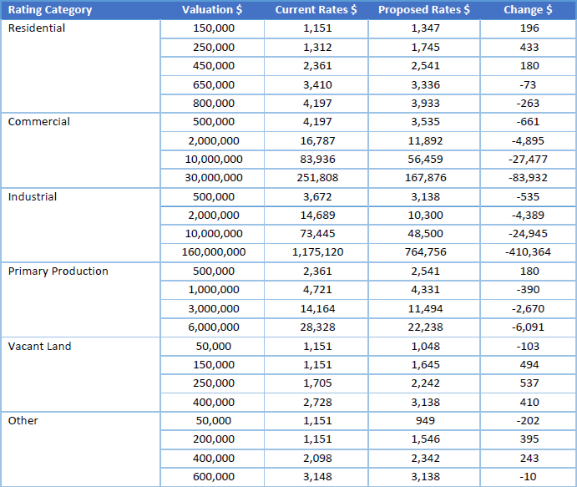Viewport: 577px width, 487px height.
Task: Click current rate value 14,164
Action: (317, 309)
